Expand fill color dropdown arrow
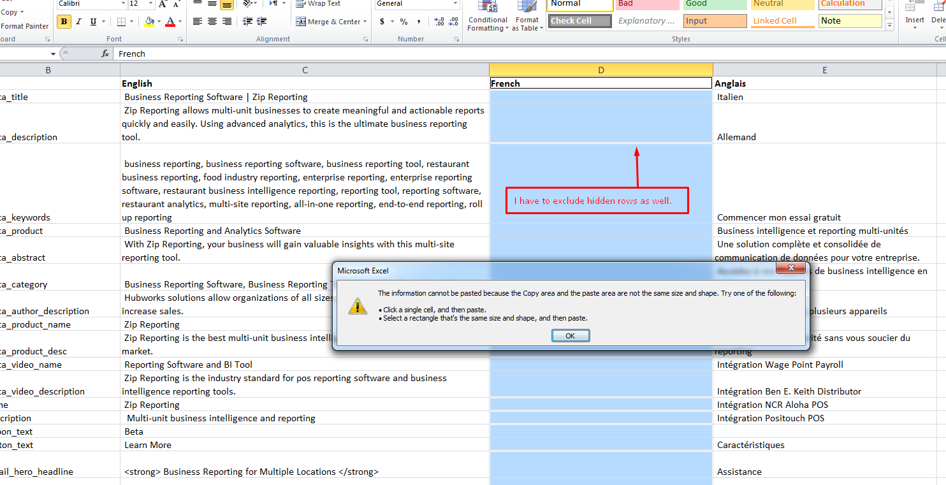Screen dimensions: 946x485 (x=159, y=22)
